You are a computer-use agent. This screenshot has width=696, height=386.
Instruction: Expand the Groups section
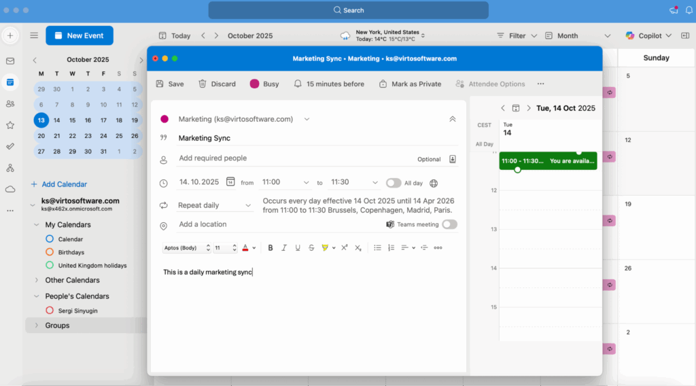click(x=37, y=326)
